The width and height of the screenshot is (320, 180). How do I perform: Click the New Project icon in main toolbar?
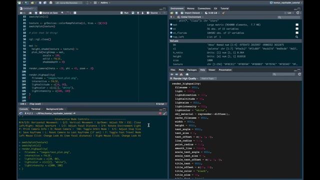click(x=26, y=2)
